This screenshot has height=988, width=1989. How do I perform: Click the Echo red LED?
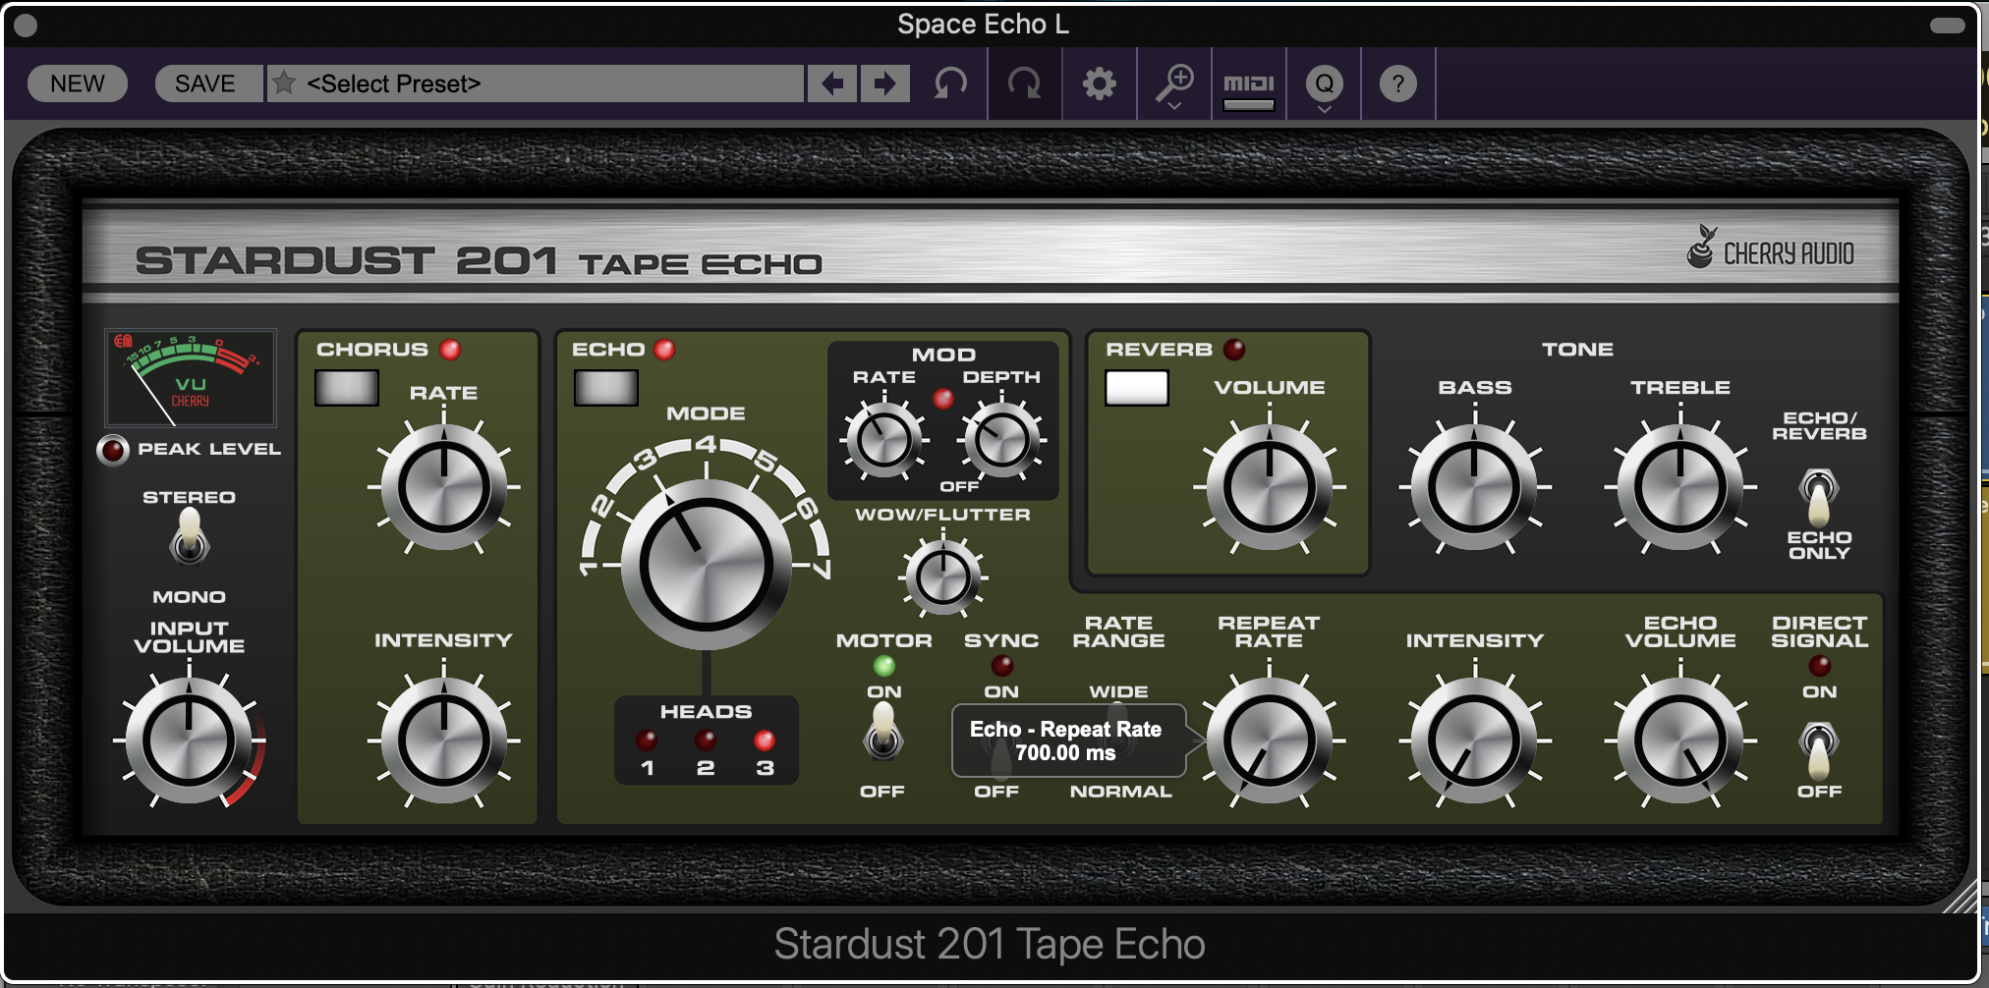pyautogui.click(x=664, y=349)
